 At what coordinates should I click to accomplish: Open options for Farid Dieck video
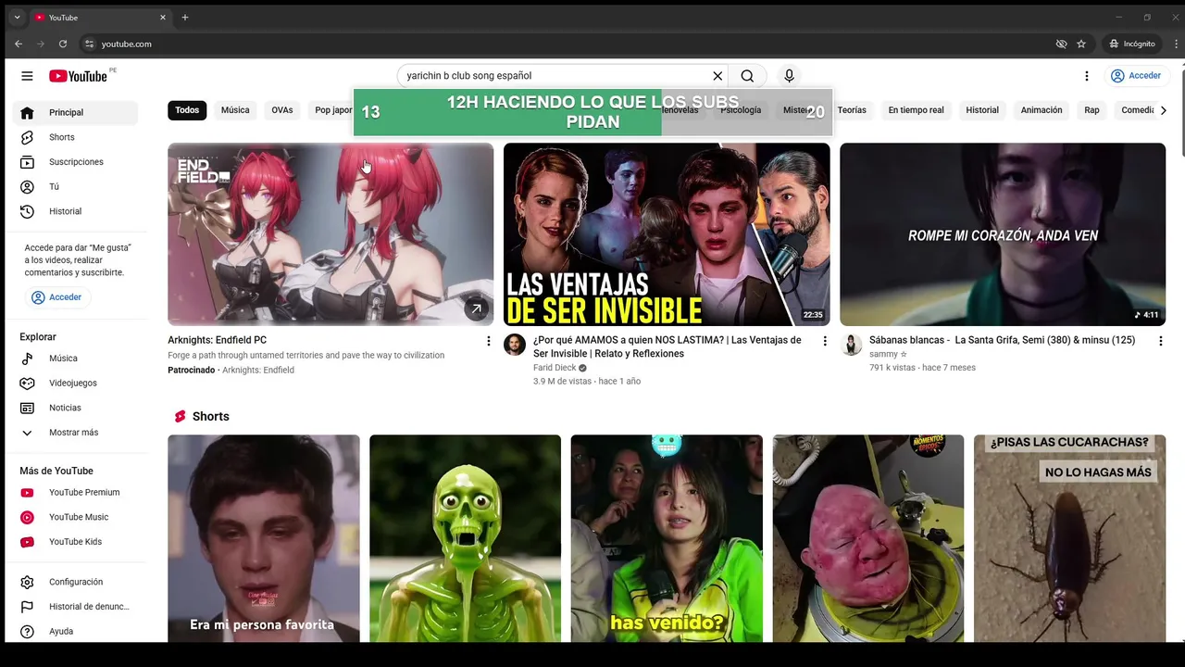pos(825,341)
